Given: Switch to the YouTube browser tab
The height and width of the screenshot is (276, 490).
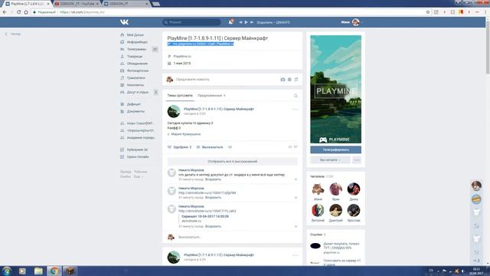Looking at the screenshot, I should coord(77,4).
